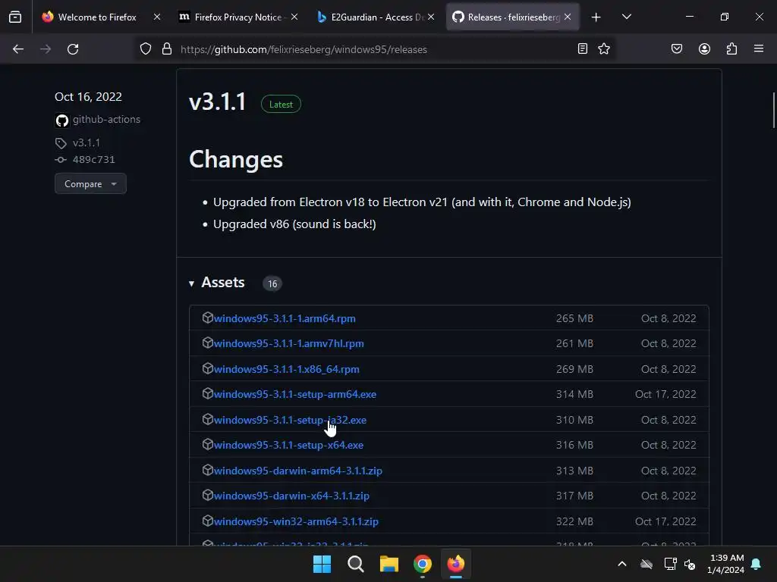Screen dimensions: 777x582
Task: Download windows95-3.1.1-setup-arm64.exe
Action: click(295, 394)
